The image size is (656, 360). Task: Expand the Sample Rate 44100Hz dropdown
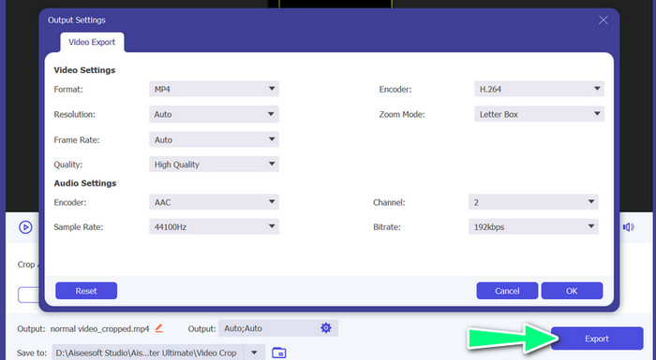pos(214,227)
